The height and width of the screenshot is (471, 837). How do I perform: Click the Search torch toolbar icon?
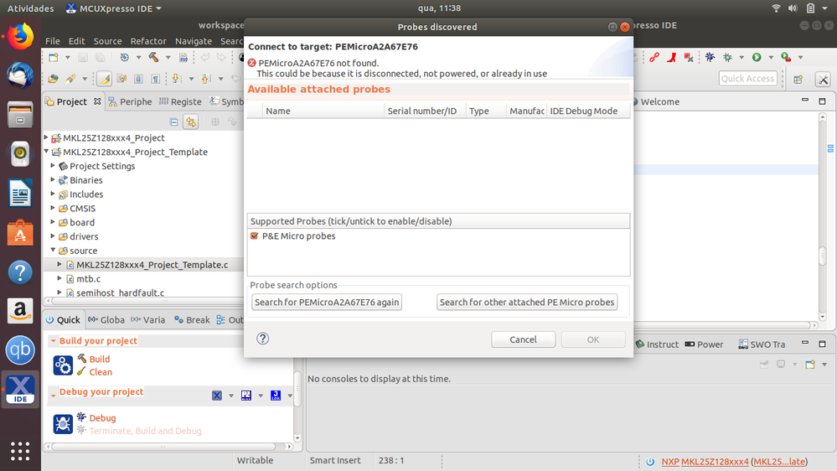coord(70,79)
